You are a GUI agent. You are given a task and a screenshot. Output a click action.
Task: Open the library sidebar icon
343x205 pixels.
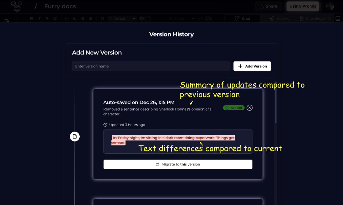7,20
